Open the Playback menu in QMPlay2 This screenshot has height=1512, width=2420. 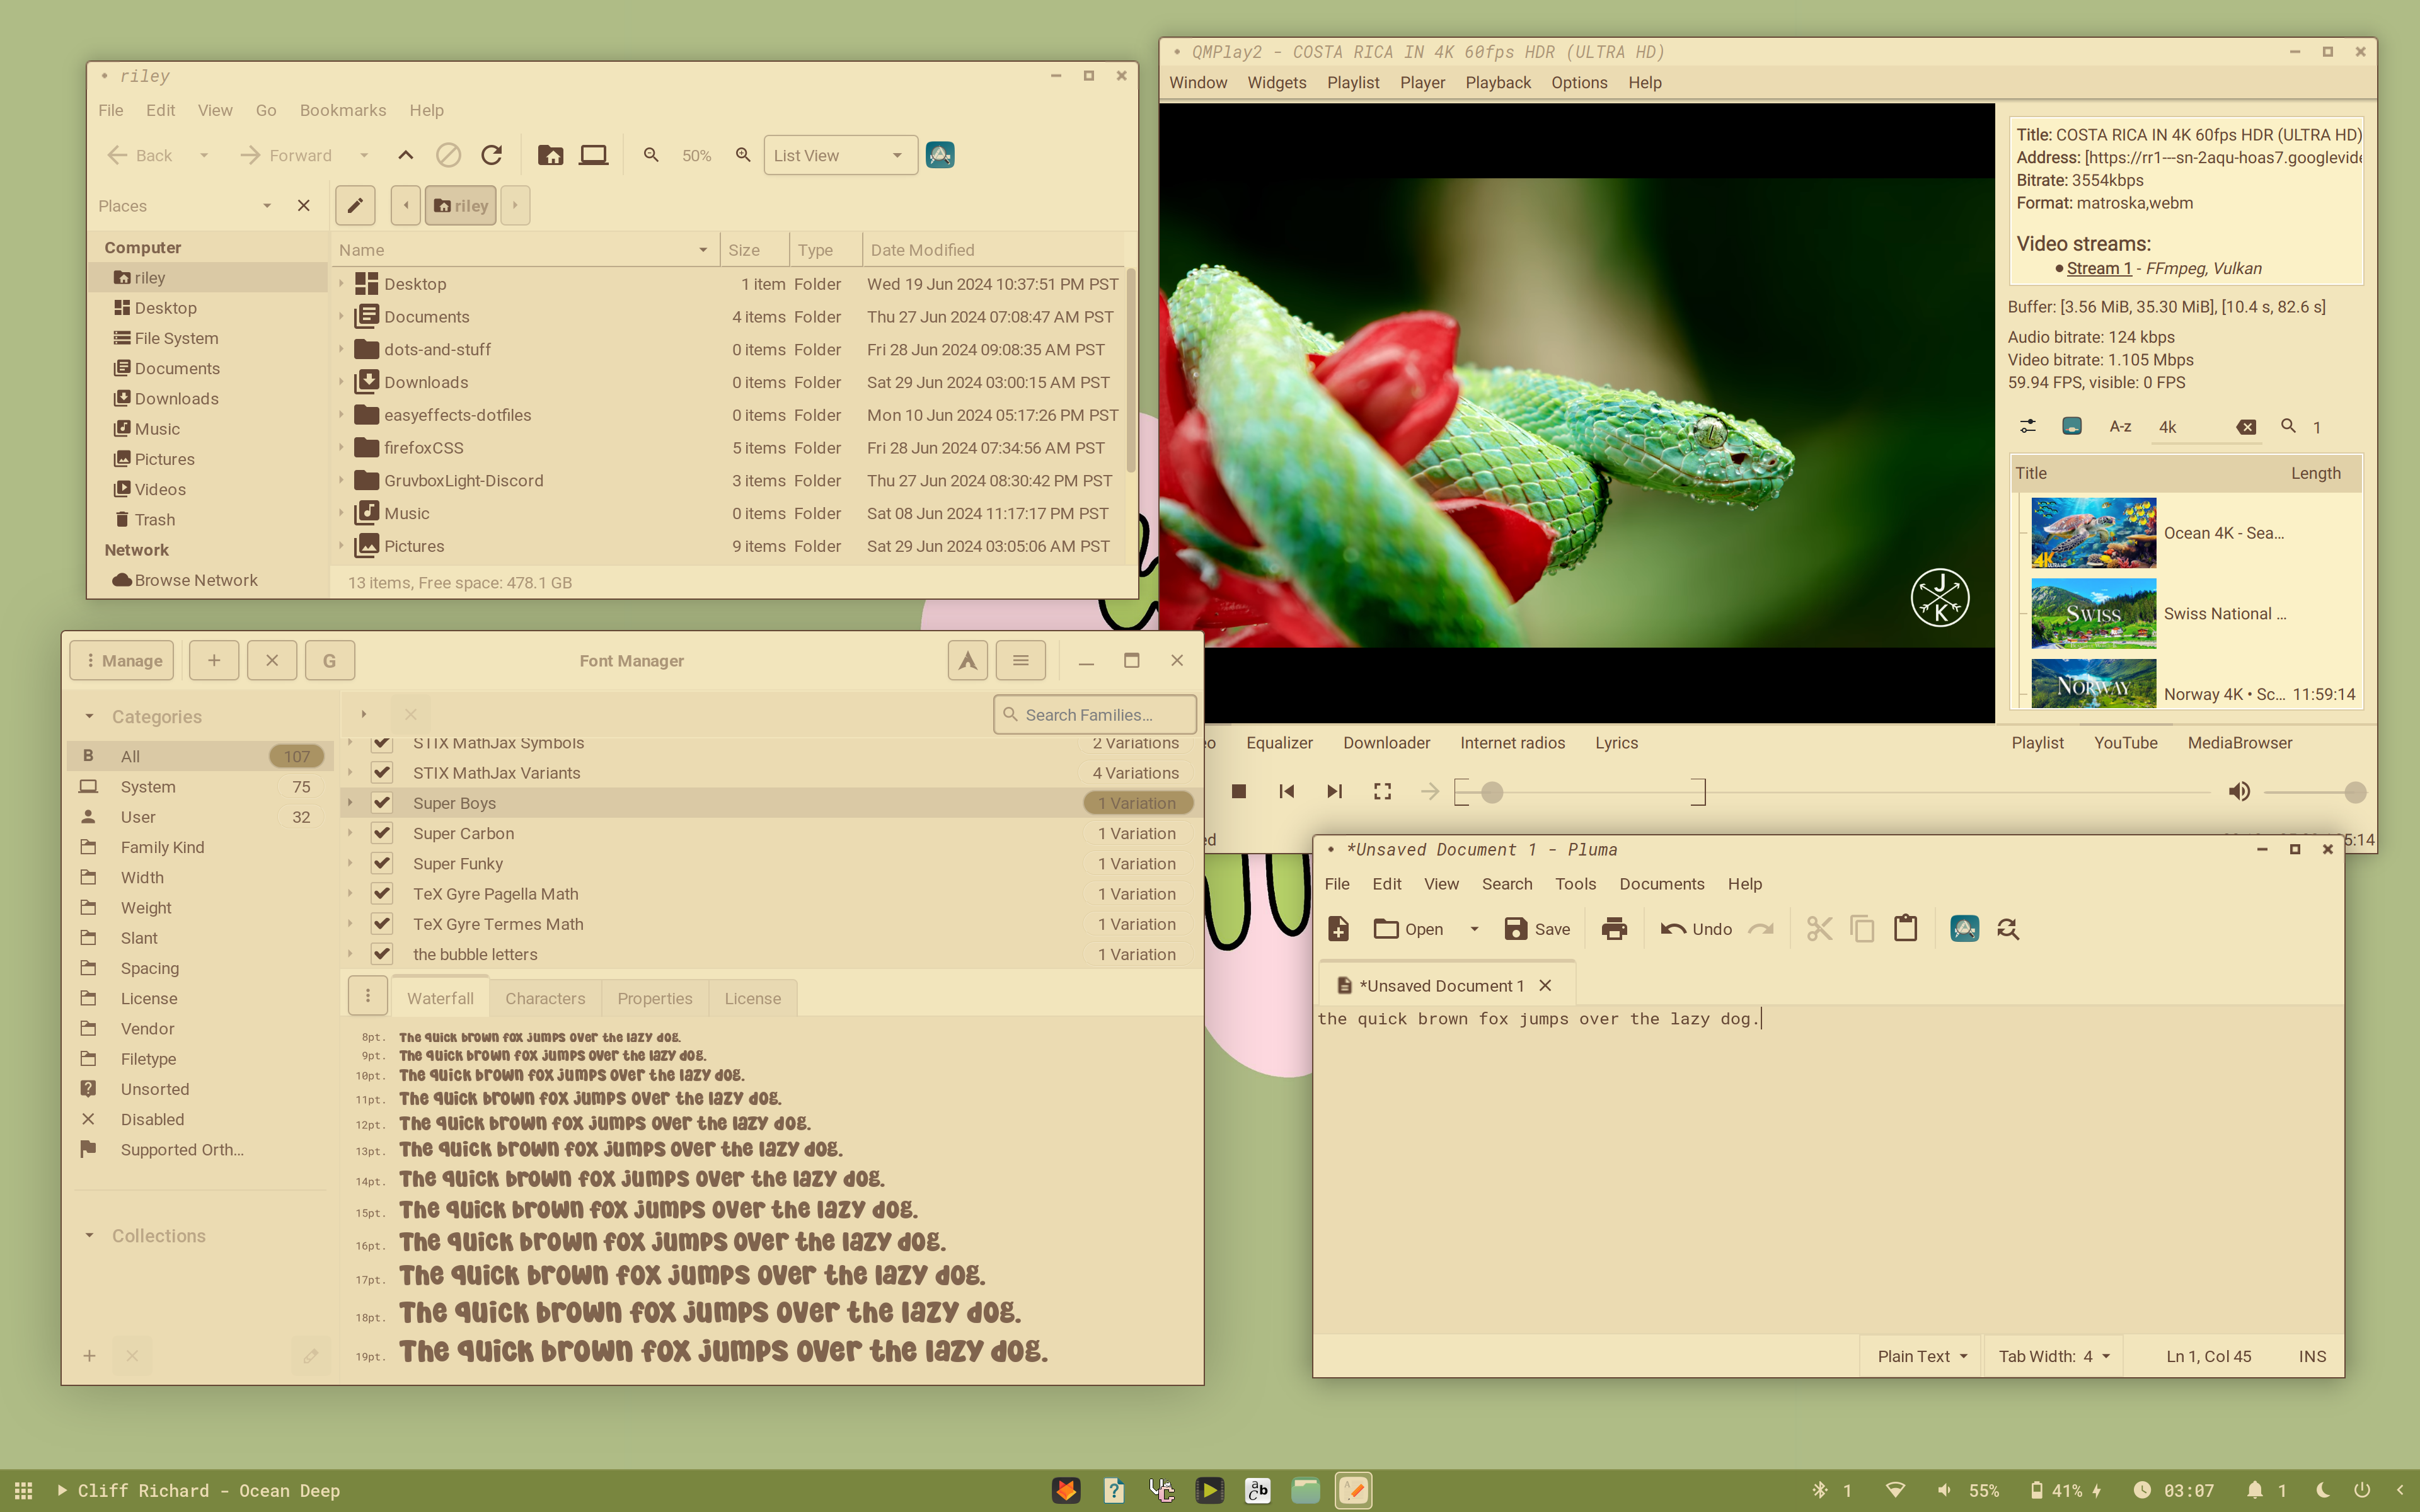point(1497,83)
